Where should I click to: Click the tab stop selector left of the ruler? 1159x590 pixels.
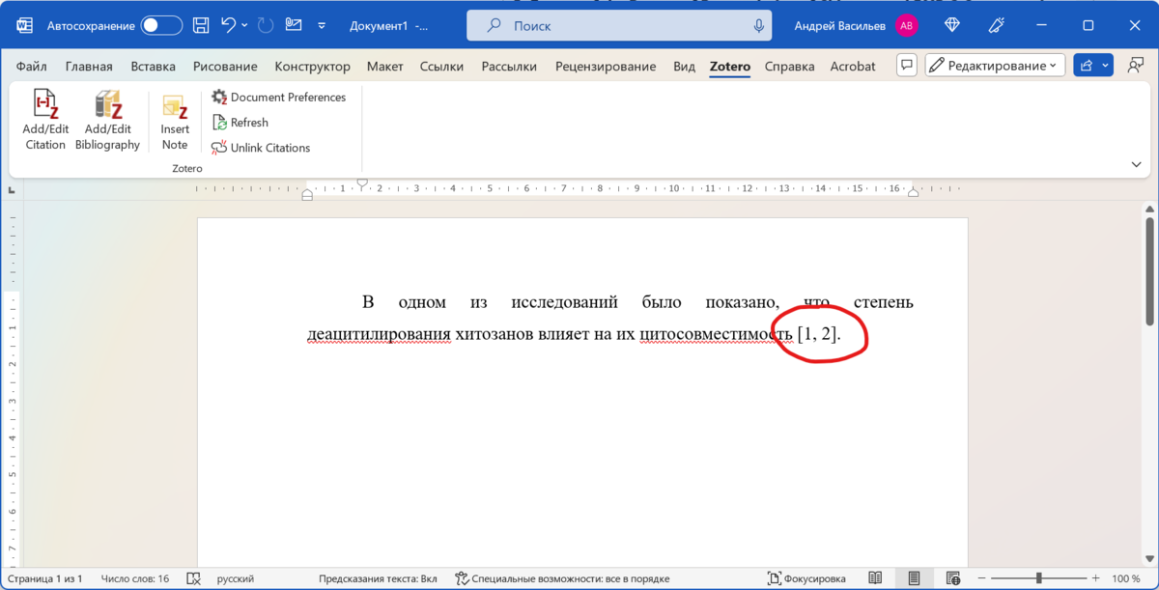(12, 190)
